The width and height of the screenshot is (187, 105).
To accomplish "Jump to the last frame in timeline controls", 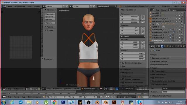I will coord(114,97).
